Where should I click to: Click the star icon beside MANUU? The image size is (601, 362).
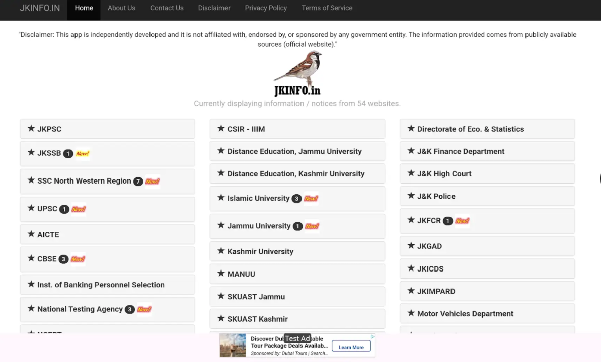click(221, 273)
